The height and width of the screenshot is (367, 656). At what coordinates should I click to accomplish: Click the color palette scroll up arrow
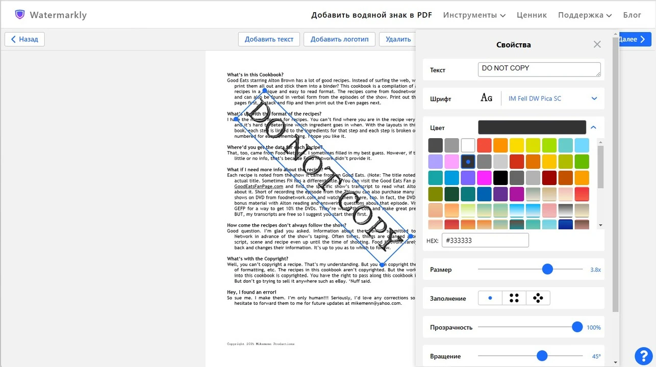click(x=600, y=142)
